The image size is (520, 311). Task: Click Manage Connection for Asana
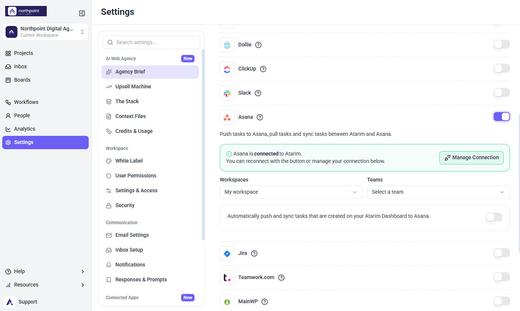471,158
